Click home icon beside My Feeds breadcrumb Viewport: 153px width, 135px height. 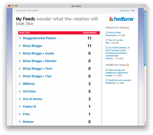click(17, 10)
